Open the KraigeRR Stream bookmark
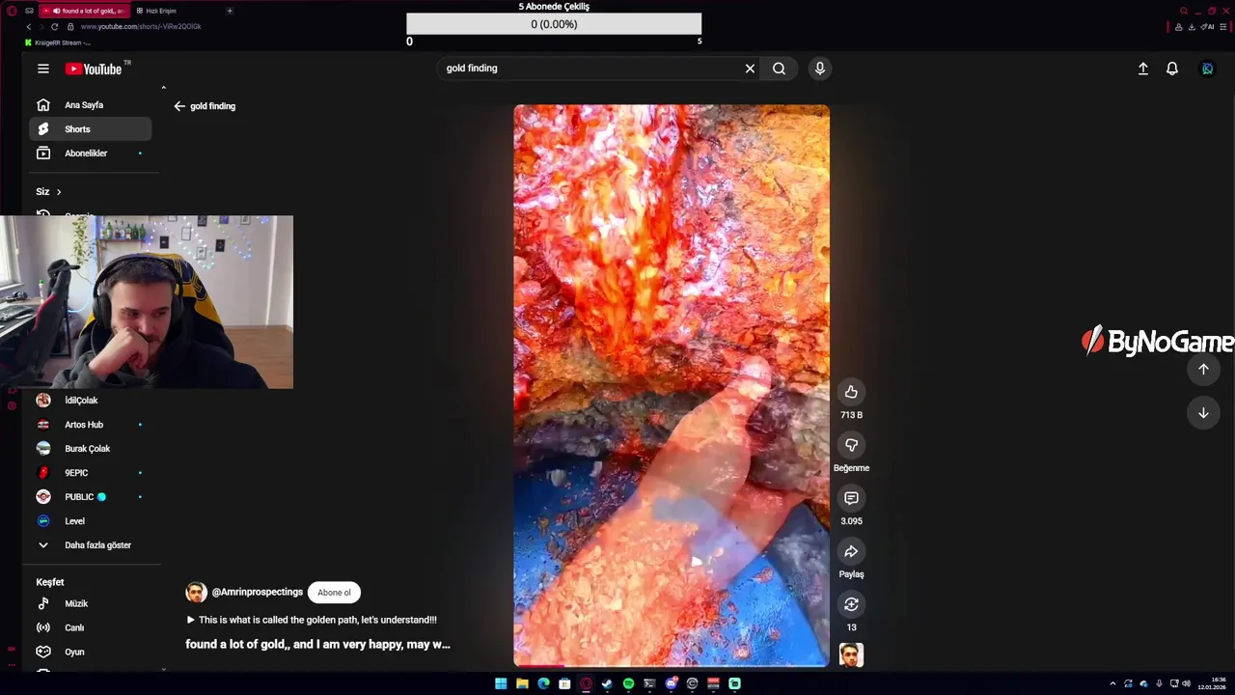1235x695 pixels. pos(58,42)
